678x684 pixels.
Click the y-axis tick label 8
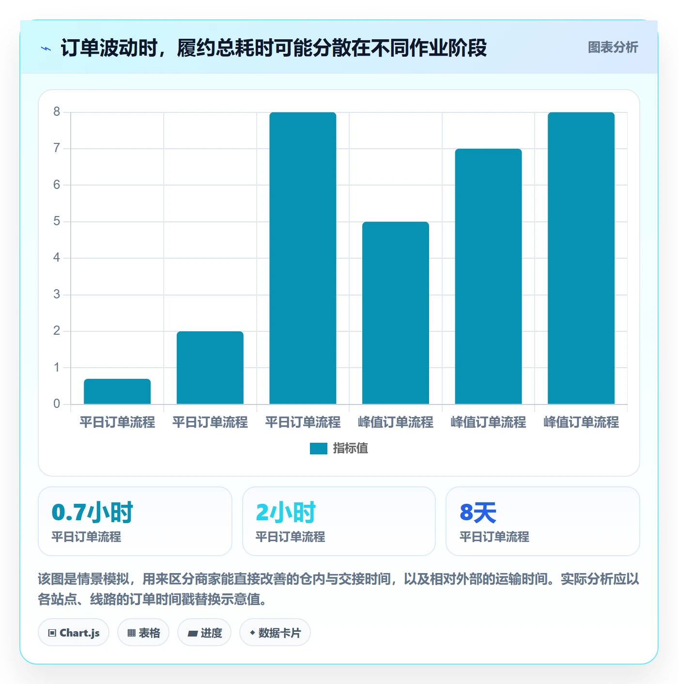tap(57, 112)
